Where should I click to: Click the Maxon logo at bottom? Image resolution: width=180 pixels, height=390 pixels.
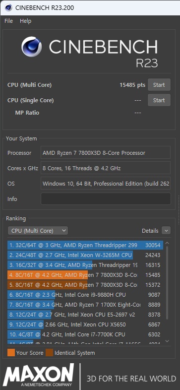click(39, 375)
